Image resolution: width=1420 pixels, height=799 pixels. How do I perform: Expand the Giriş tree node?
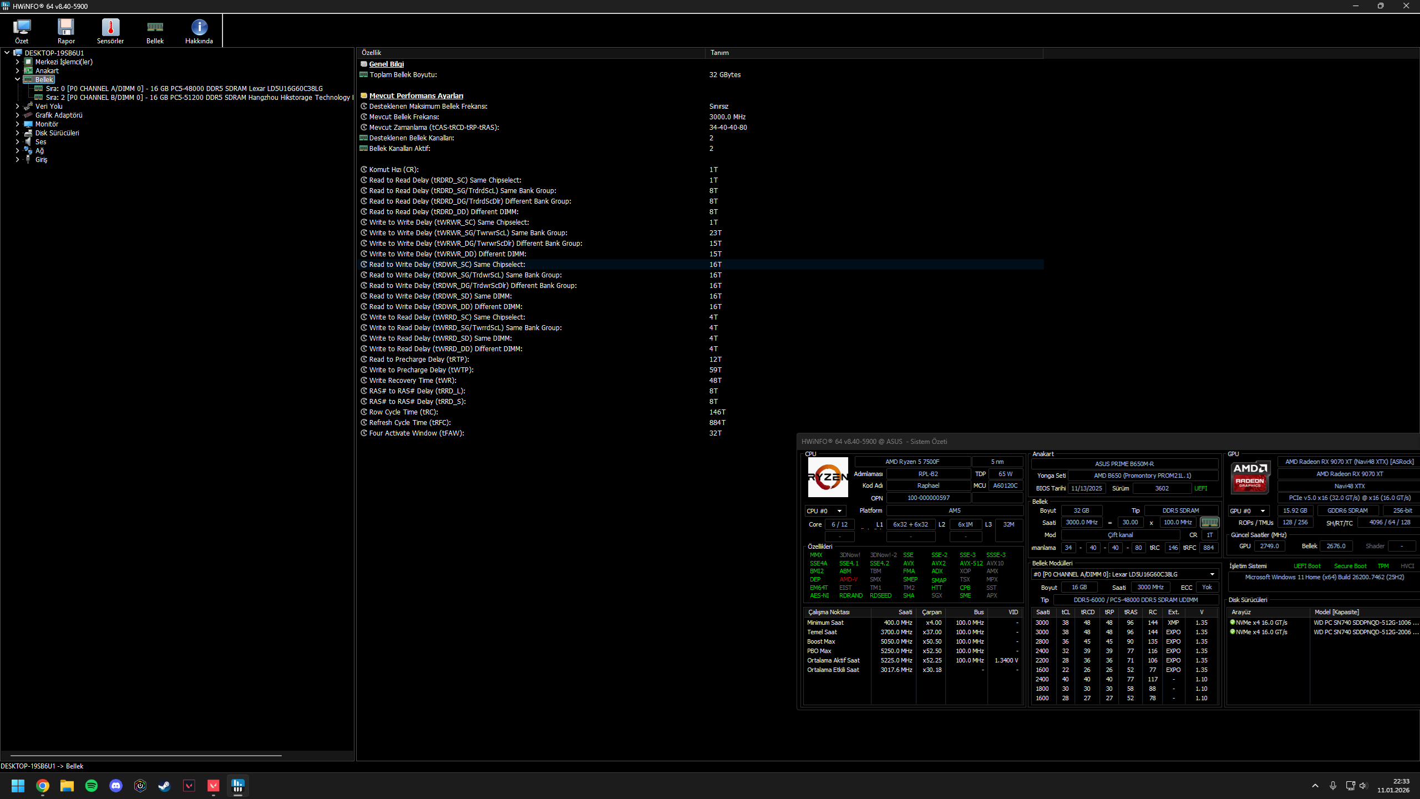(x=17, y=159)
